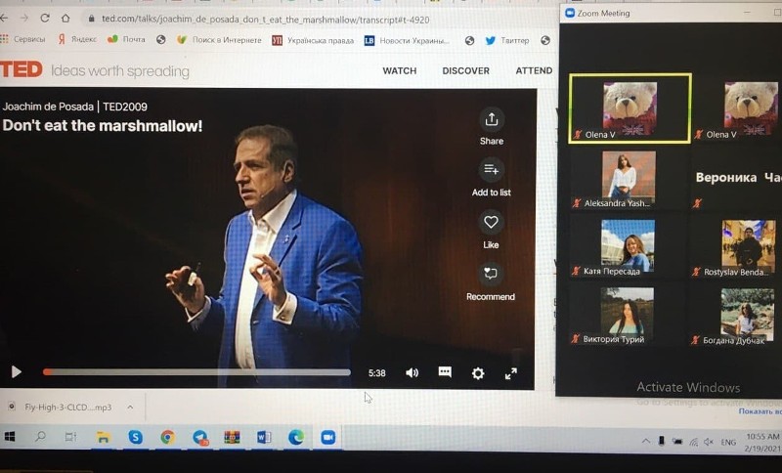Enter fullscreen video mode
This screenshot has height=473, width=782.
[510, 374]
